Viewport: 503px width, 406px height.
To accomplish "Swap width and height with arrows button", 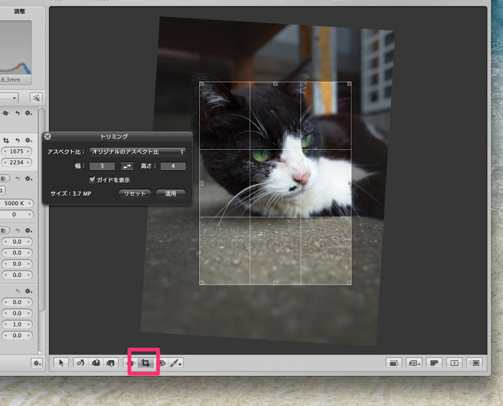I will tap(127, 166).
